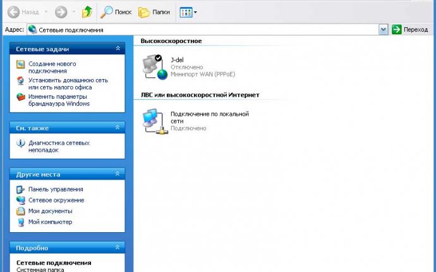
Task: Click the Forward green arrow button
Action: pyautogui.click(x=61, y=12)
